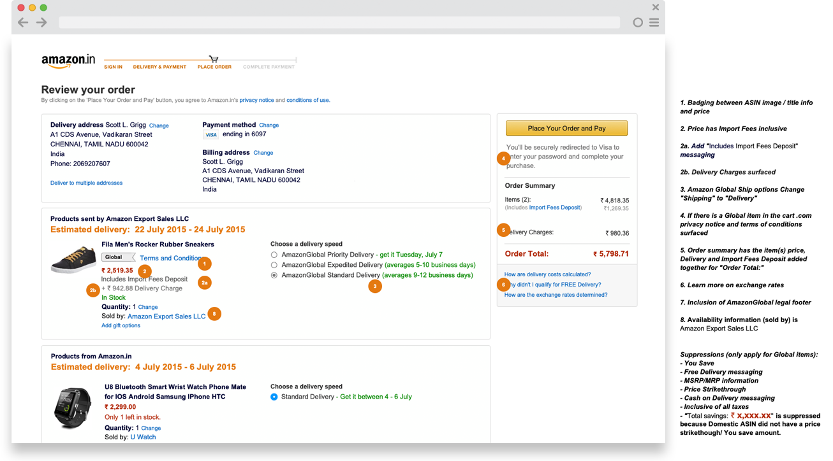833x461 pixels.
Task: Click the Items total ₹ 4,818.35
Action: (x=614, y=201)
